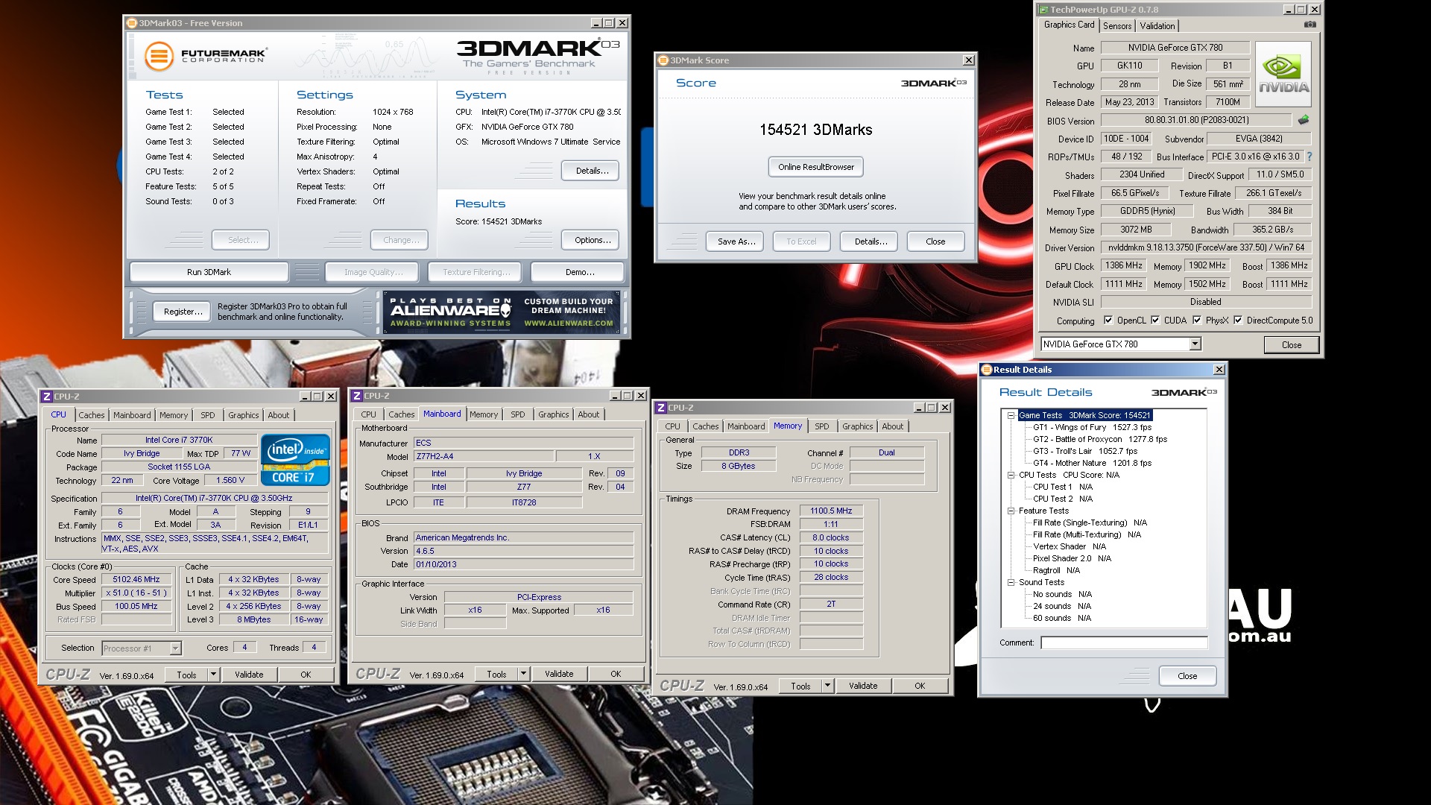Click the title icon of CPU-Z Mainboard-tab window
The height and width of the screenshot is (805, 1431).
pyautogui.click(x=357, y=396)
